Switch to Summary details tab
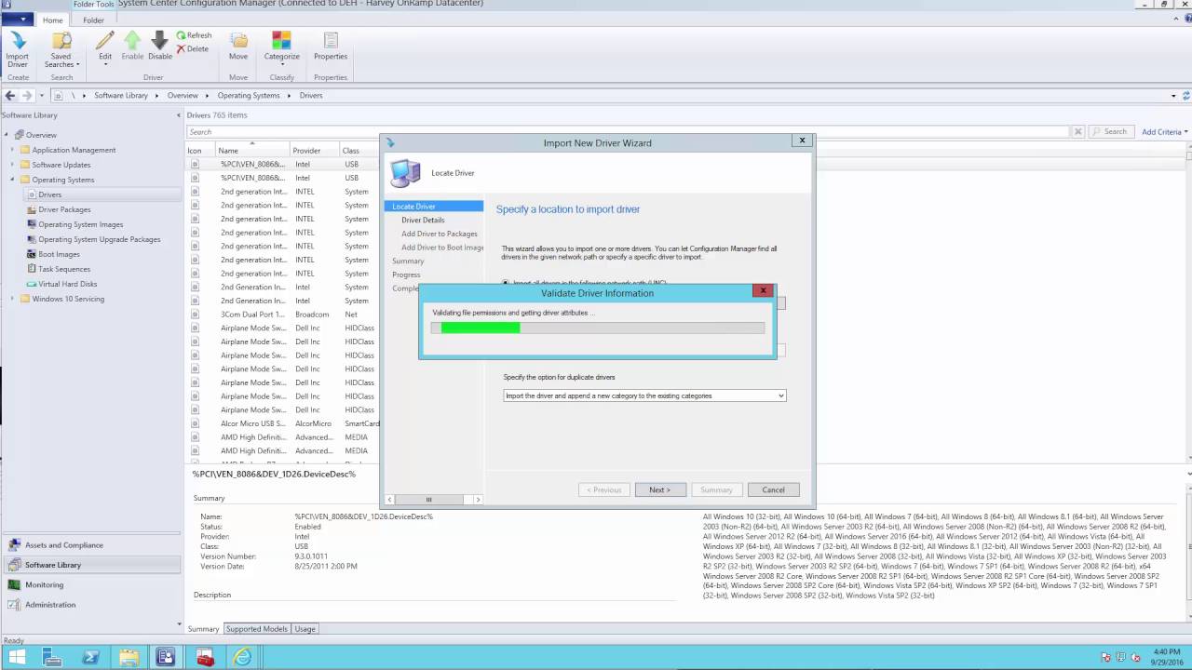The width and height of the screenshot is (1192, 670). tap(204, 629)
